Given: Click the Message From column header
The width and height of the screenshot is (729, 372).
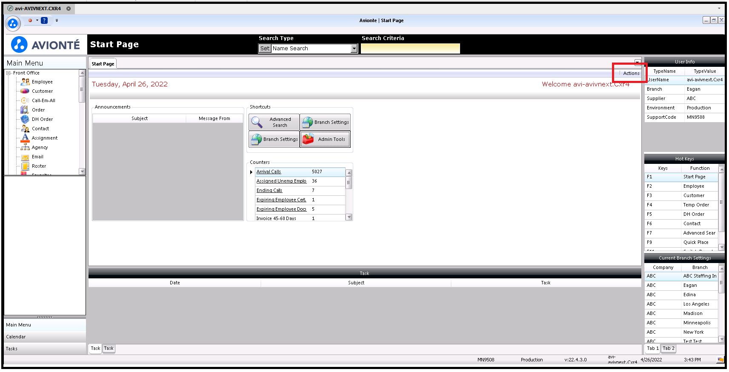Looking at the screenshot, I should coord(214,119).
